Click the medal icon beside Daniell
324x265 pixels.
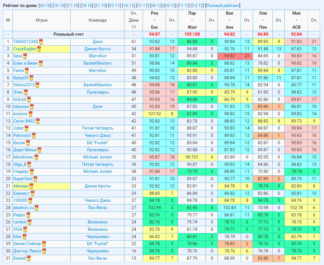tap(29, 258)
